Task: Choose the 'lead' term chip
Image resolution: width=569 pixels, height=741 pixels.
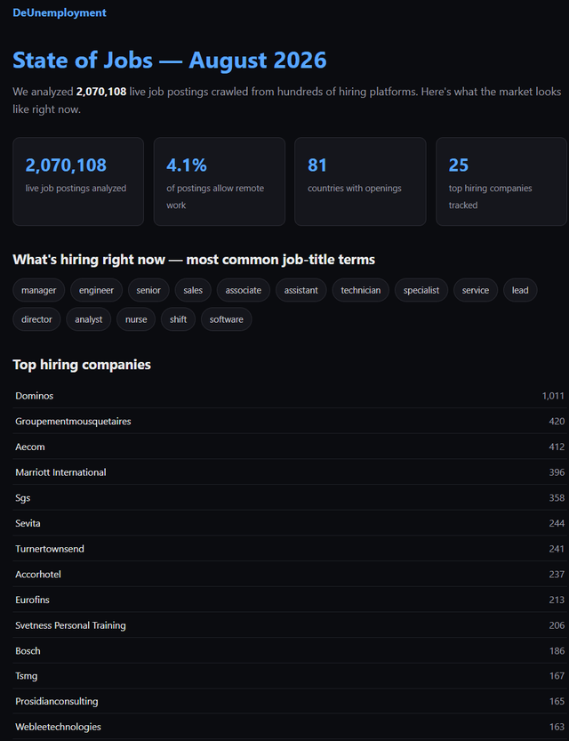Action: pyautogui.click(x=520, y=290)
